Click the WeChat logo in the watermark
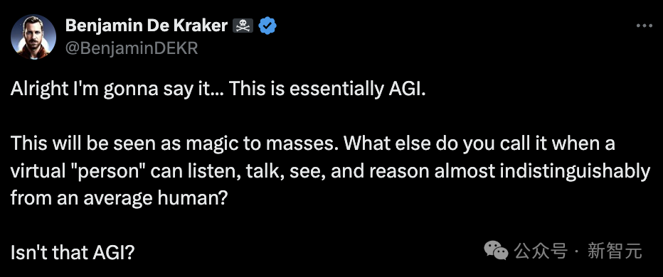This screenshot has width=663, height=277. tap(496, 250)
